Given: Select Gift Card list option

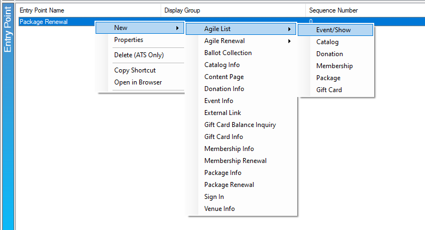Looking at the screenshot, I should (x=335, y=90).
